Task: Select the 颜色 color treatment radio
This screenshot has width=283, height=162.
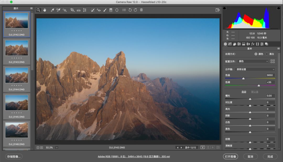Action: pos(256,54)
